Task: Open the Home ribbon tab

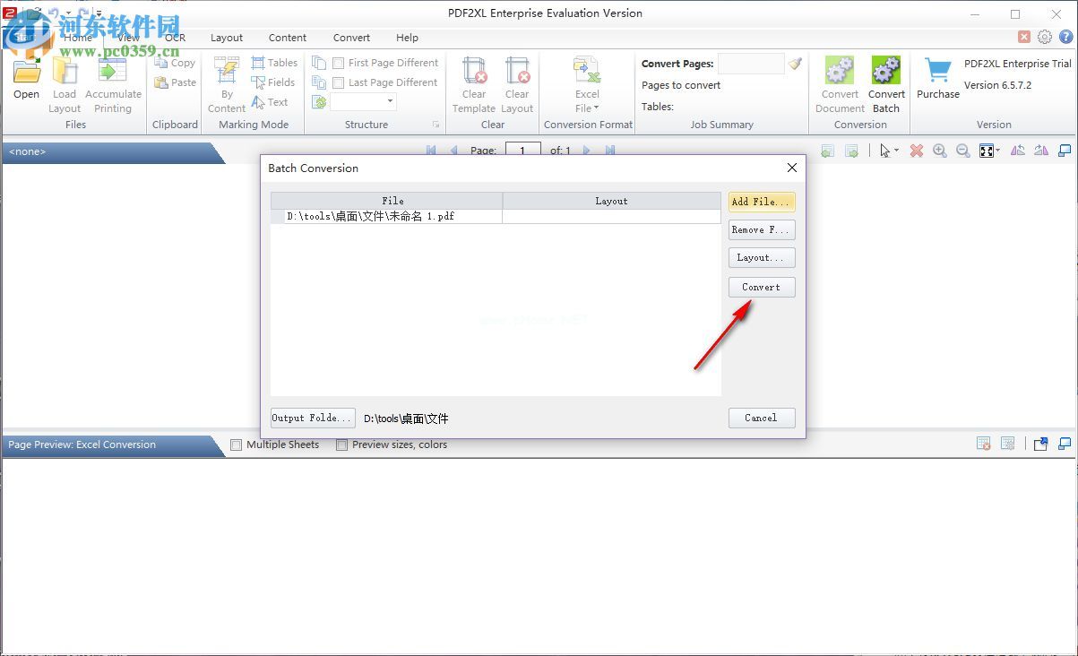Action: pyautogui.click(x=78, y=38)
